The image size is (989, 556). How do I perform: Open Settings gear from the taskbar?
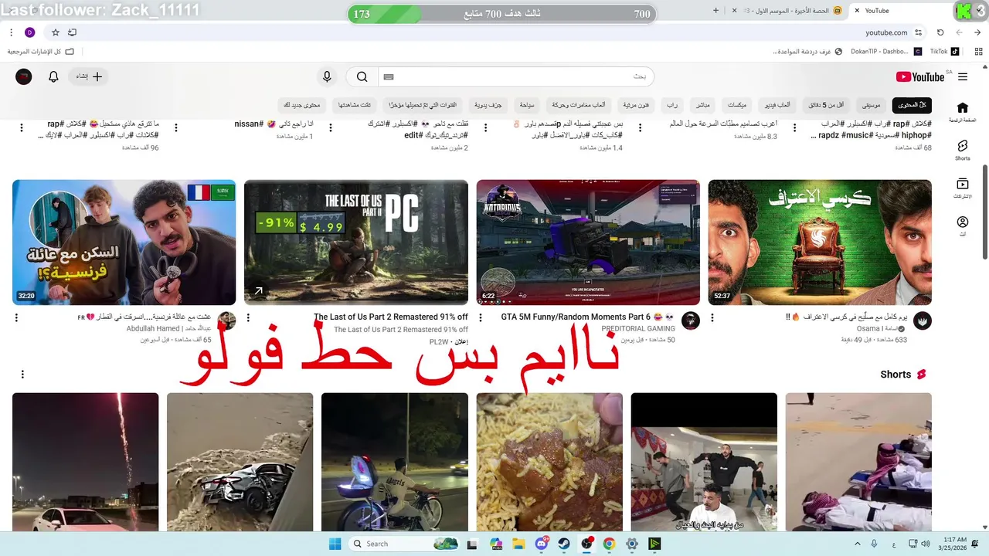tap(632, 544)
